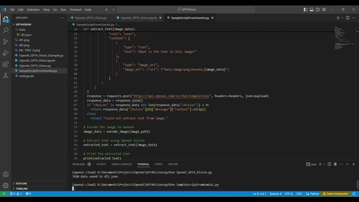Viewport: 359px width, 202px height.
Task: Open the PROBLEMS panel tab
Action: (79, 164)
